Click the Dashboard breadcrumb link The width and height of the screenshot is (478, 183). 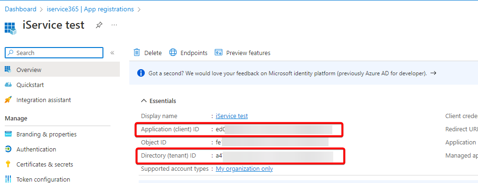[x=20, y=9]
